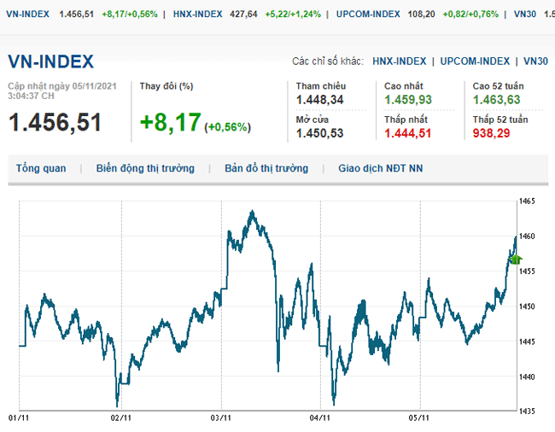The width and height of the screenshot is (555, 432).
Task: Click the Cao 52 tuần value 1.463,63
Action: coord(497,101)
